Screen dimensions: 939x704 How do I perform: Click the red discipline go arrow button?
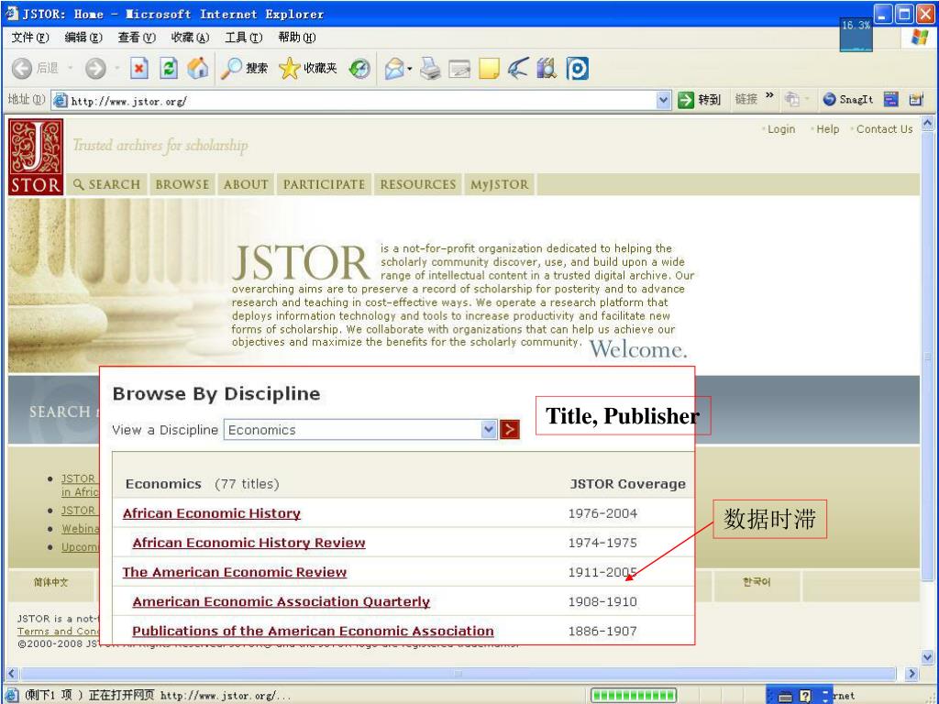click(510, 429)
